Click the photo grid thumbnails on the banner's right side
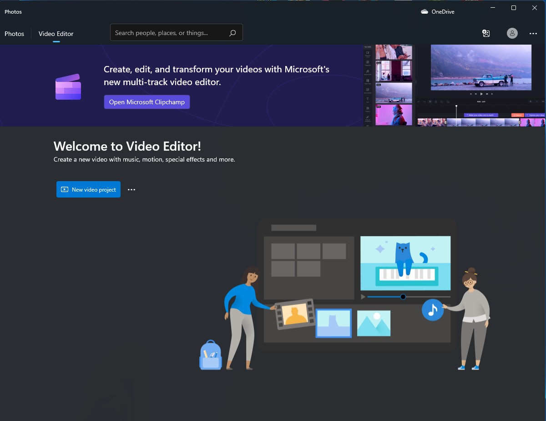Viewport: 546px width, 421px height. (x=393, y=85)
